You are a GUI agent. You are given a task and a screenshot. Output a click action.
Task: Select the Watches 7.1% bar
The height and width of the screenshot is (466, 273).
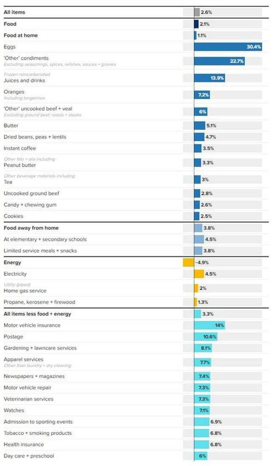coord(202,410)
